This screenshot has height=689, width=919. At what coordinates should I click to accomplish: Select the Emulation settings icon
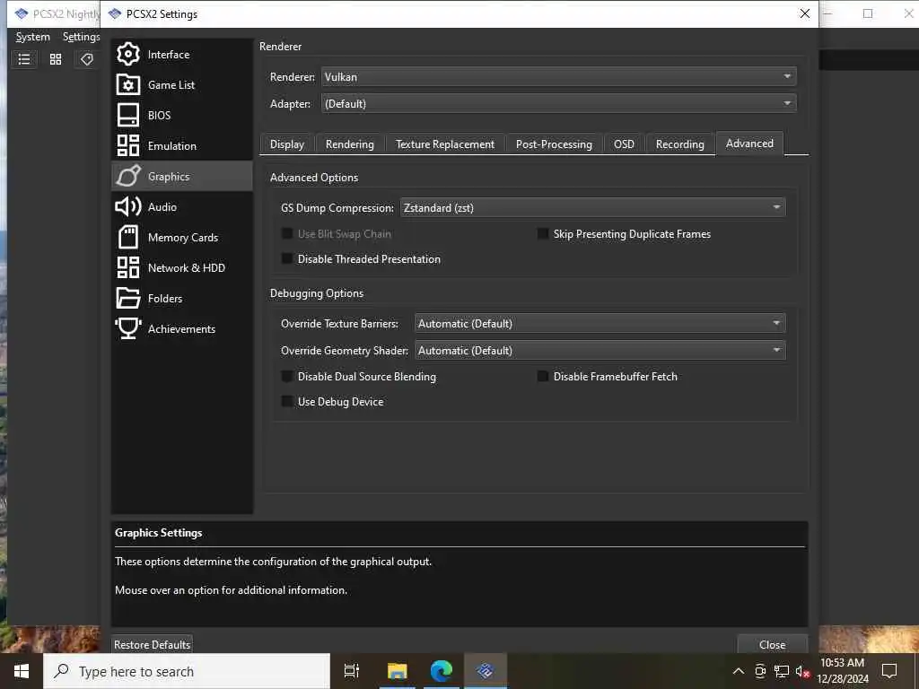pos(127,145)
